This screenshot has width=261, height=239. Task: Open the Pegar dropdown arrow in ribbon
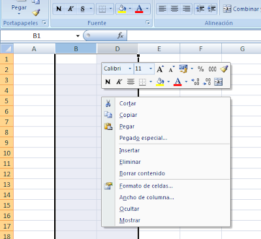click(x=19, y=14)
